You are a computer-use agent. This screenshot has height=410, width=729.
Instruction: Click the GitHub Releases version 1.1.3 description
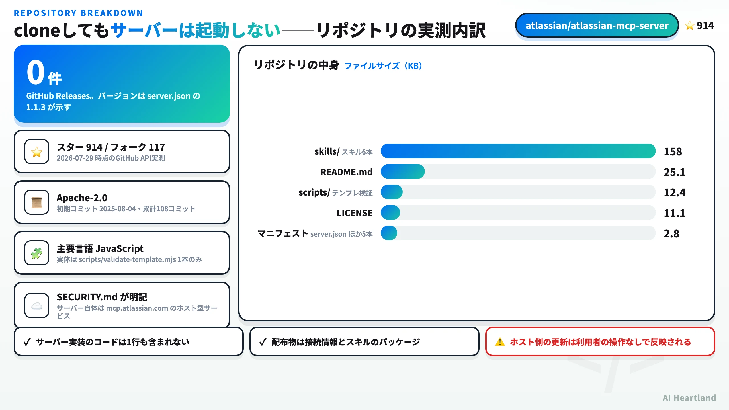113,101
